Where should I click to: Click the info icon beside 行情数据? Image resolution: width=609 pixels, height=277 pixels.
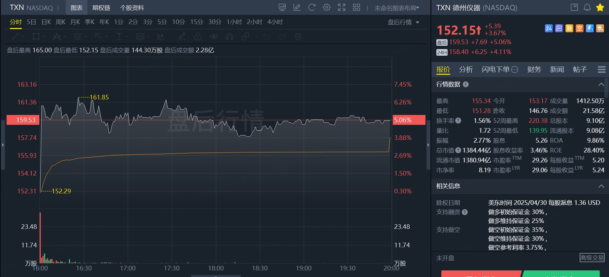[466, 84]
